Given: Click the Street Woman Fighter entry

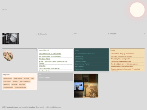Looking at the screenshot, I should coord(82,64).
